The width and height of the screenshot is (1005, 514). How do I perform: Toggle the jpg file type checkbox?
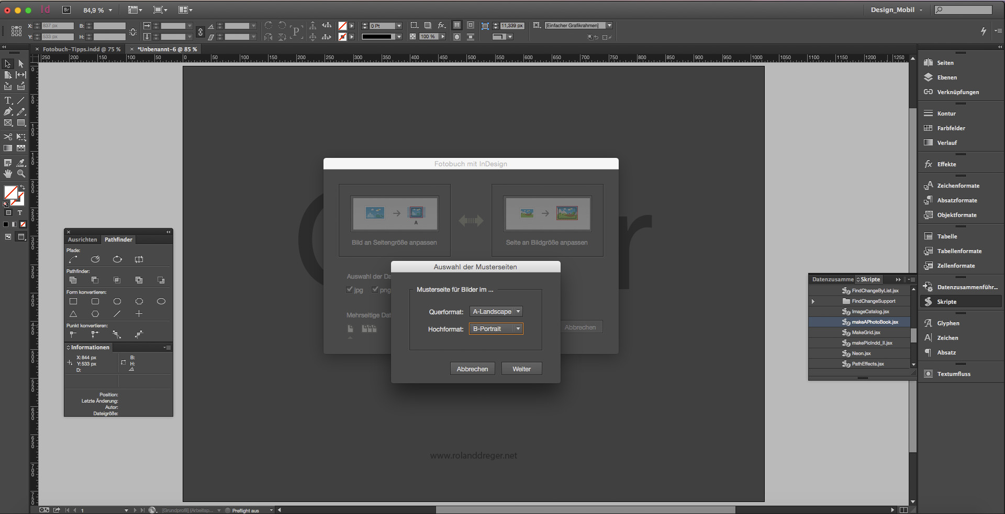click(350, 290)
